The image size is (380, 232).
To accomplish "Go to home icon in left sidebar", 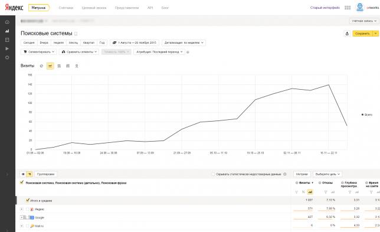I will [x=7, y=22].
